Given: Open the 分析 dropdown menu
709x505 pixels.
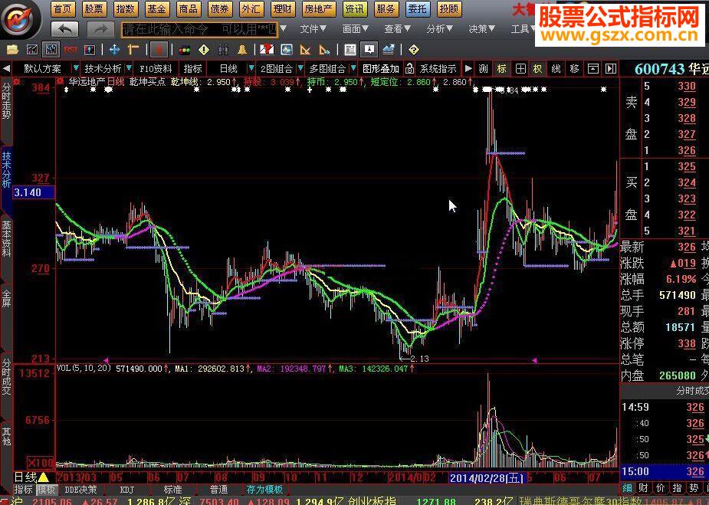Looking at the screenshot, I should [x=439, y=29].
